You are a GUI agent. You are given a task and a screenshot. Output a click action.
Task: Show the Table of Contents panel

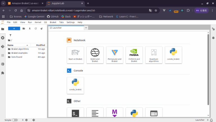[3, 55]
